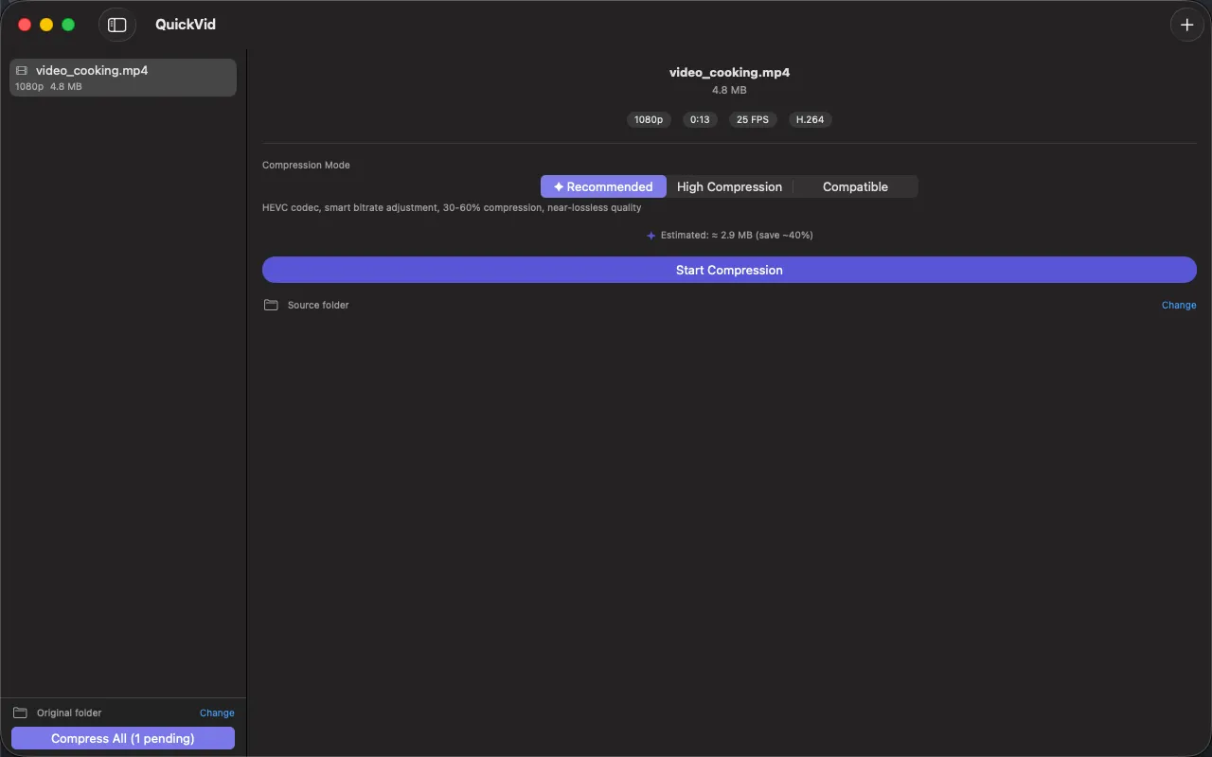1212x757 pixels.
Task: Click the estimated 2.9 MB size text
Action: coord(737,236)
